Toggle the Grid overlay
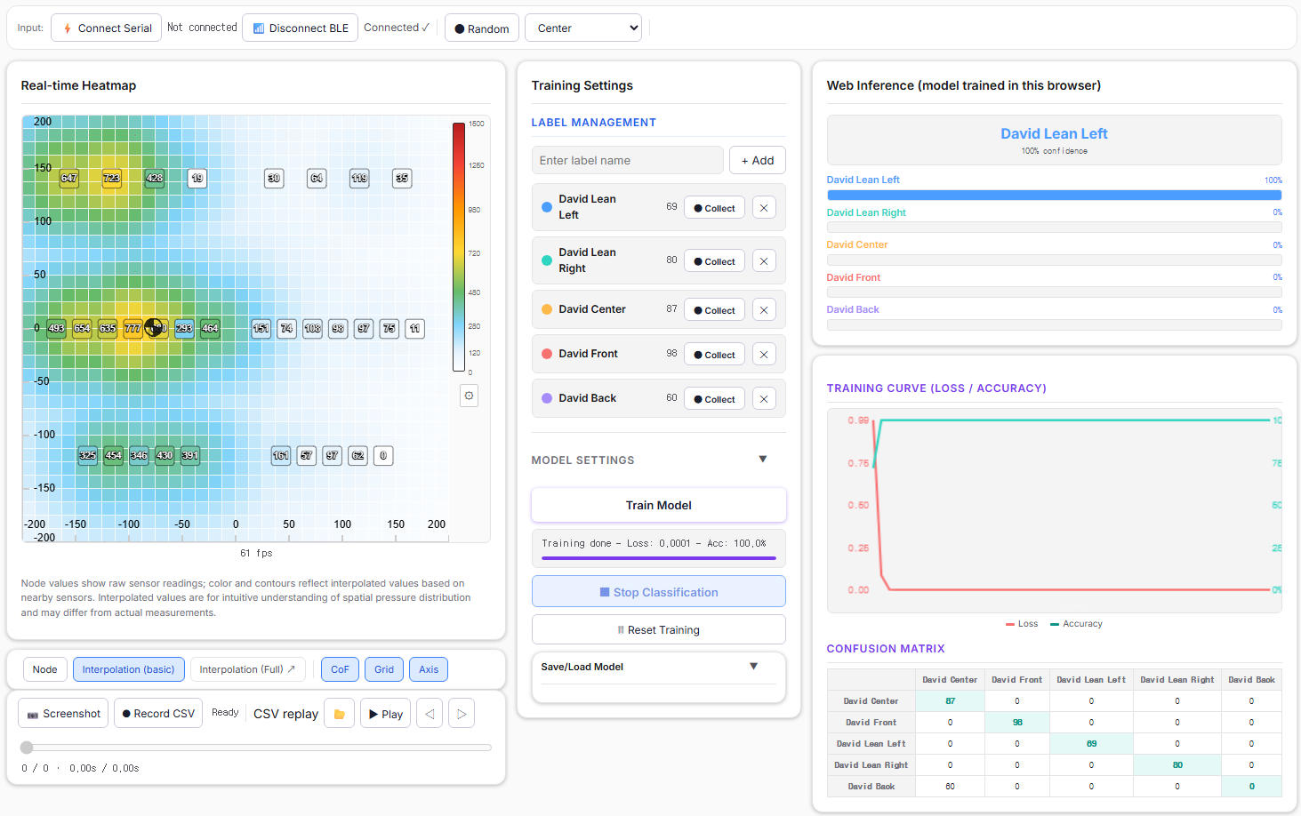 point(384,669)
